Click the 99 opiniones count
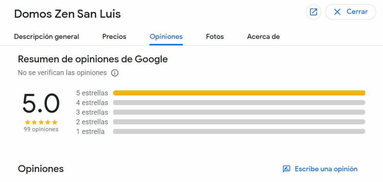The height and width of the screenshot is (182, 383). [x=41, y=130]
